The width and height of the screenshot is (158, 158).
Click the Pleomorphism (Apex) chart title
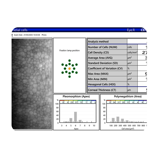click(x=76, y=96)
